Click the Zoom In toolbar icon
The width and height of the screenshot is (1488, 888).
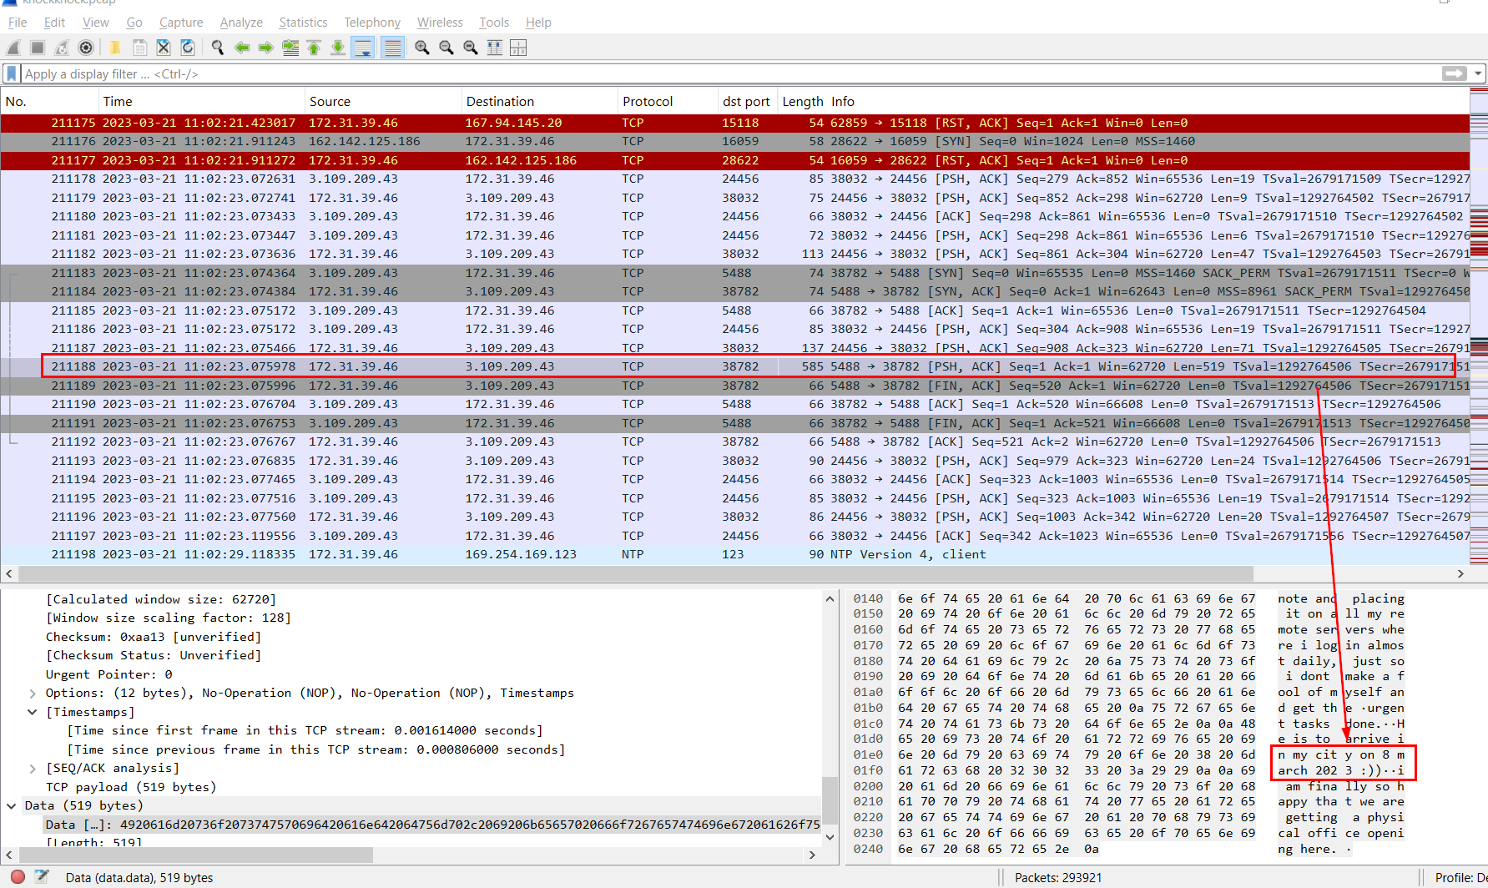(x=422, y=48)
